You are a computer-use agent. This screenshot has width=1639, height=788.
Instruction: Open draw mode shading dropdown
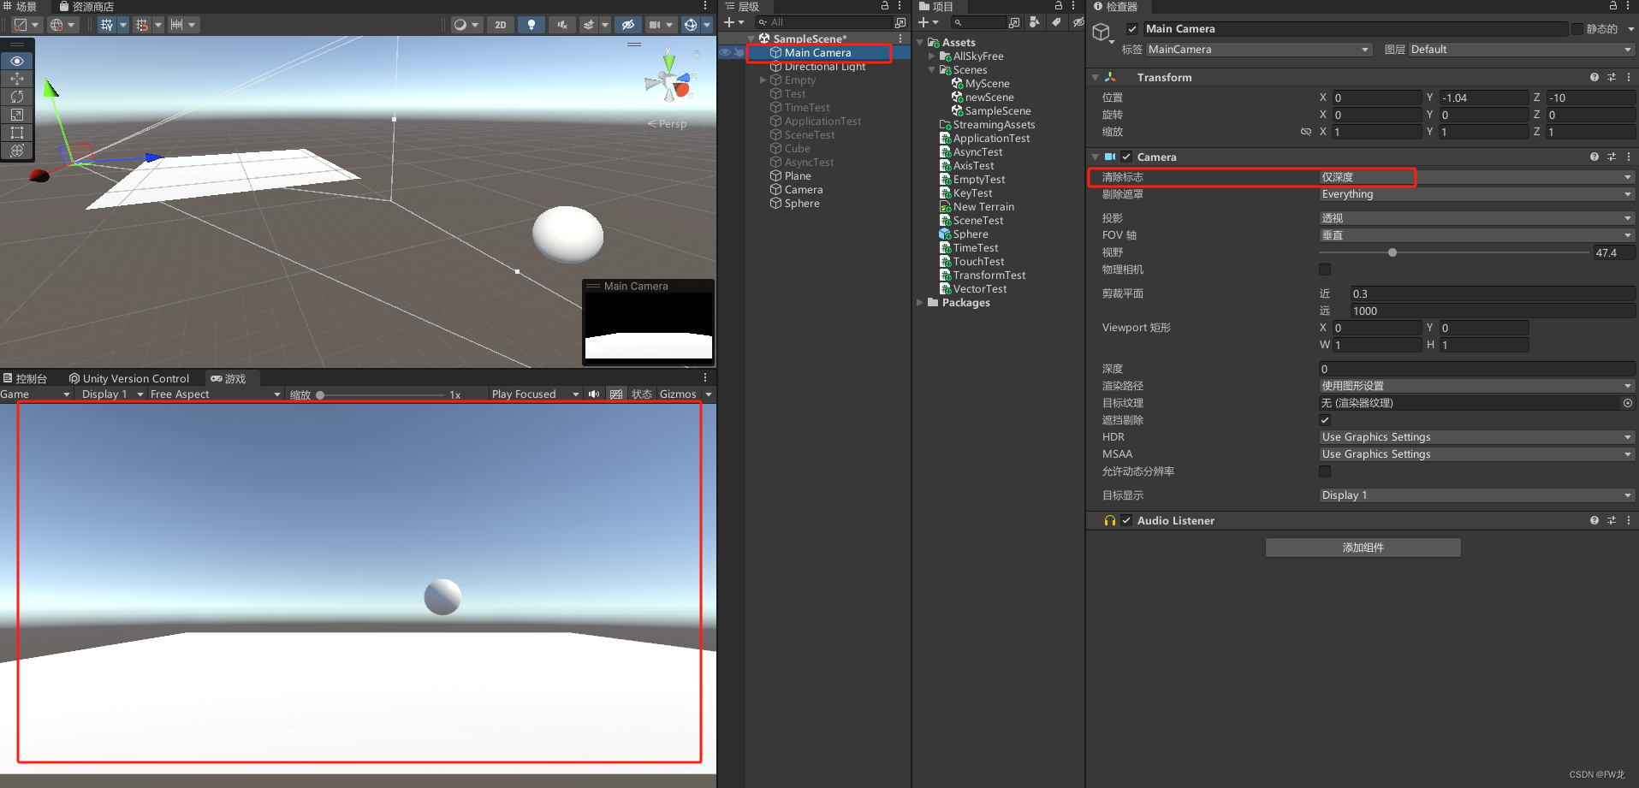click(x=467, y=25)
